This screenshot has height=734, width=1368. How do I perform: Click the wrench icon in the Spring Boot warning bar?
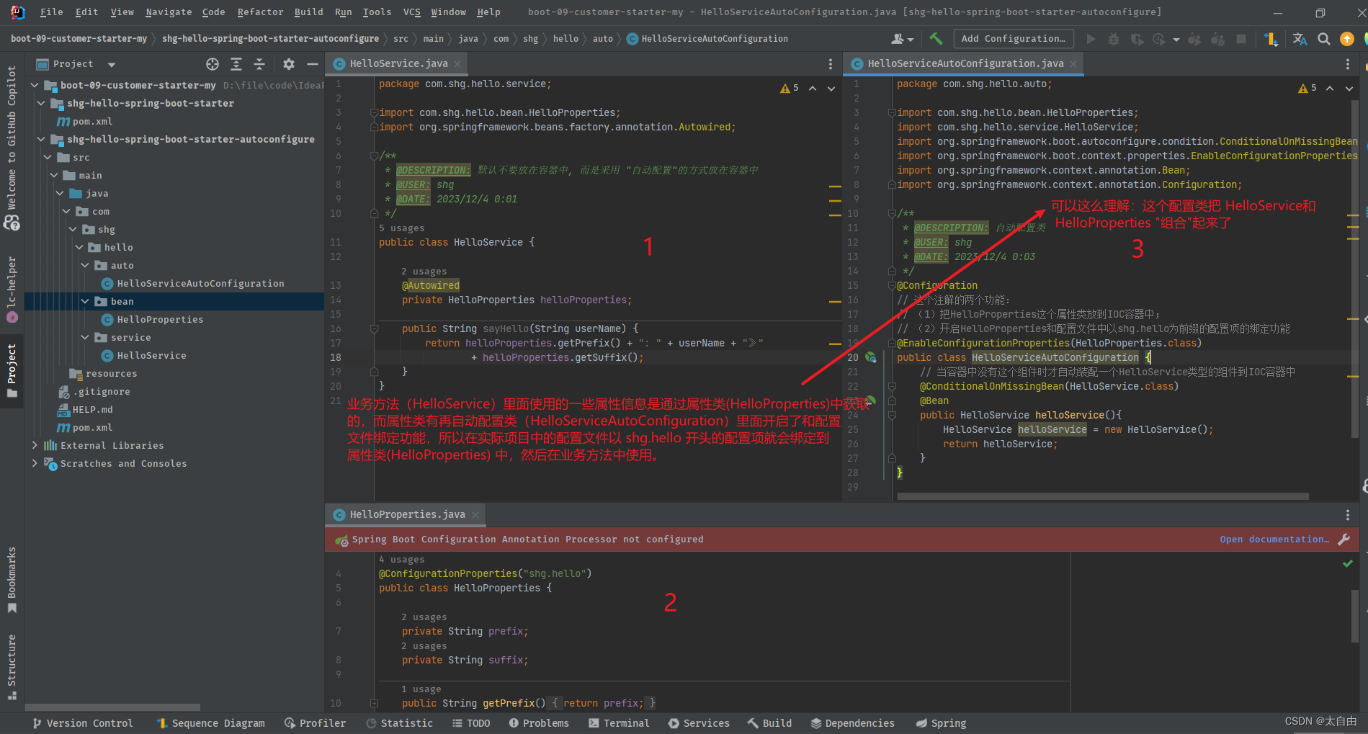click(1344, 540)
